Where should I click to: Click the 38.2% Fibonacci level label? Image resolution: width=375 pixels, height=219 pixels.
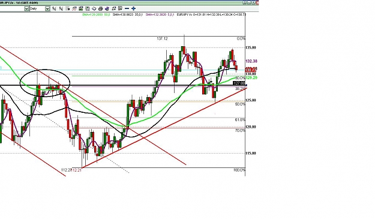point(240,89)
